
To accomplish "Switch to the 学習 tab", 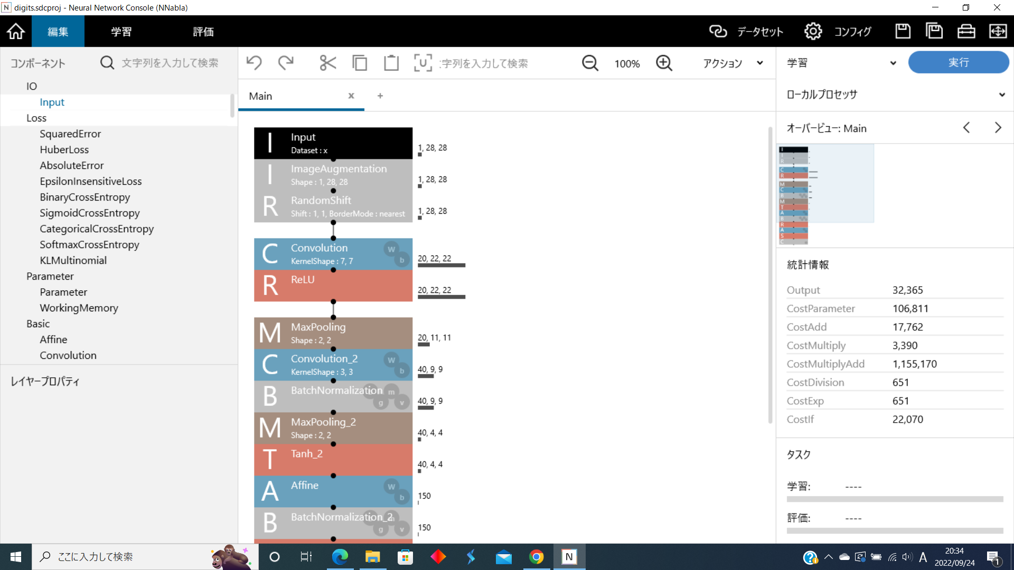I will 121,32.
